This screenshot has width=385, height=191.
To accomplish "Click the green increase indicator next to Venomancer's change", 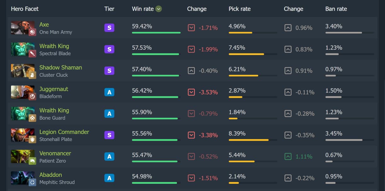I will point(288,156).
